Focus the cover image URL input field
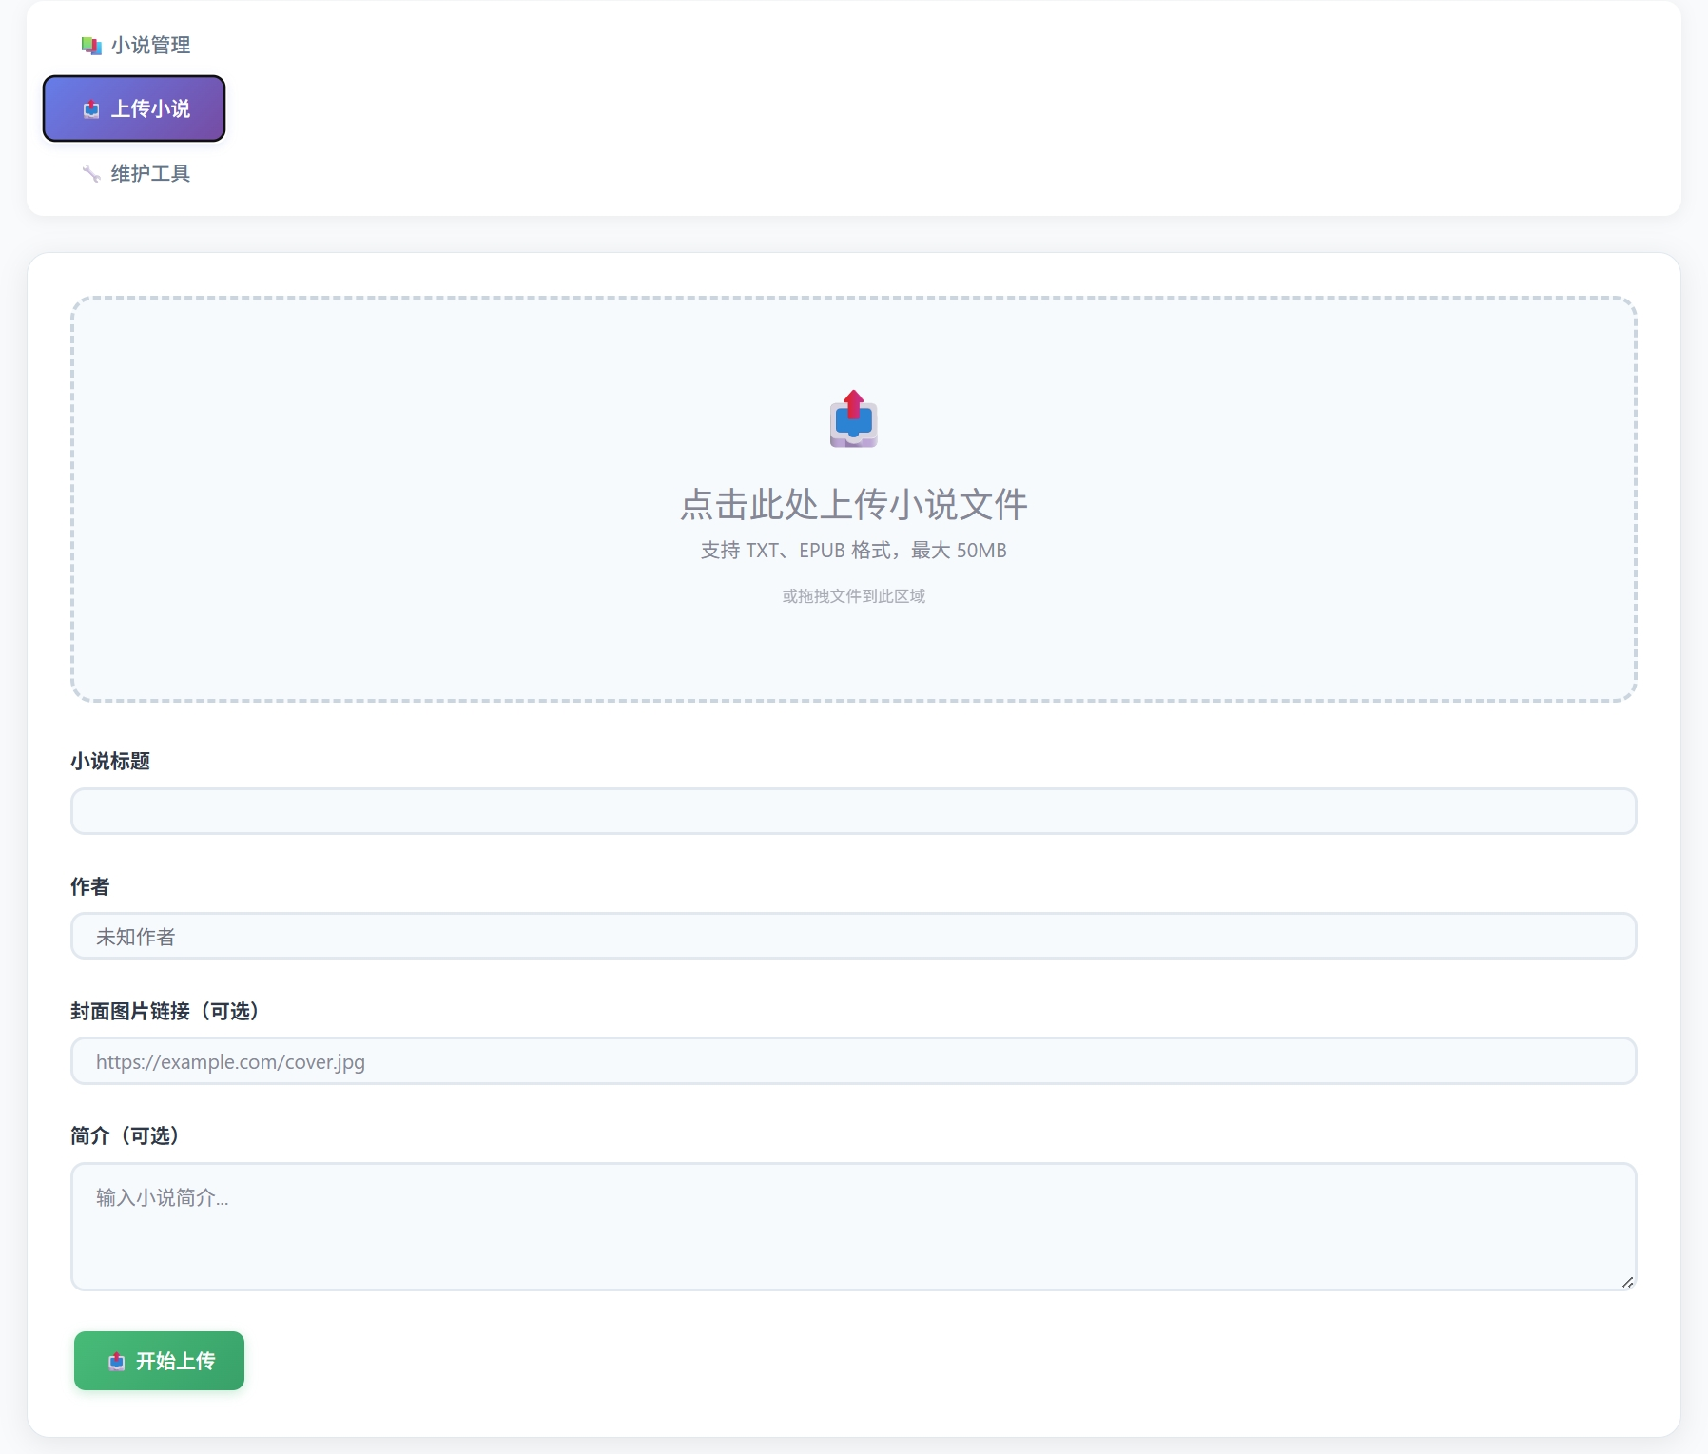This screenshot has height=1454, width=1708. point(853,1061)
